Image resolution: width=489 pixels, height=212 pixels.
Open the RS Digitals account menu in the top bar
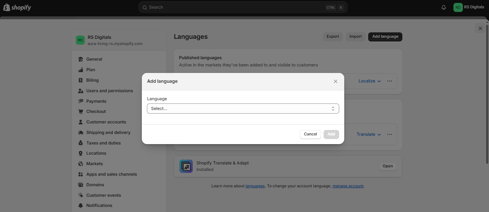pos(469,7)
